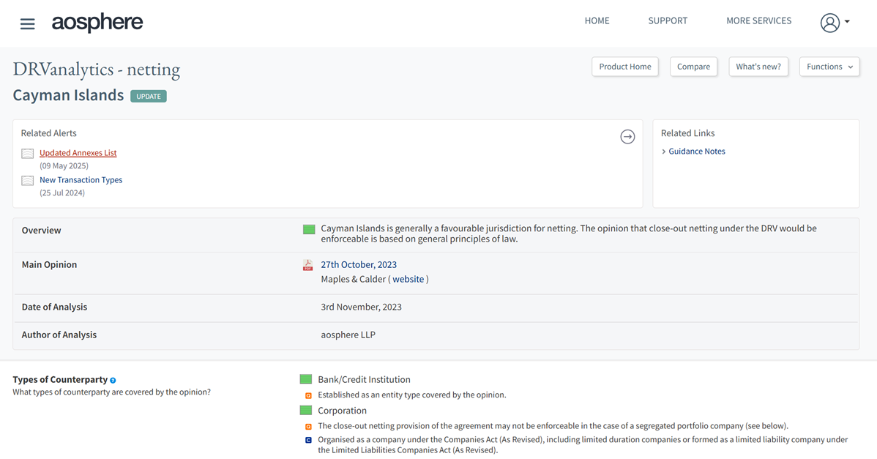877x459 pixels.
Task: Open the Functions dropdown
Action: tap(829, 67)
